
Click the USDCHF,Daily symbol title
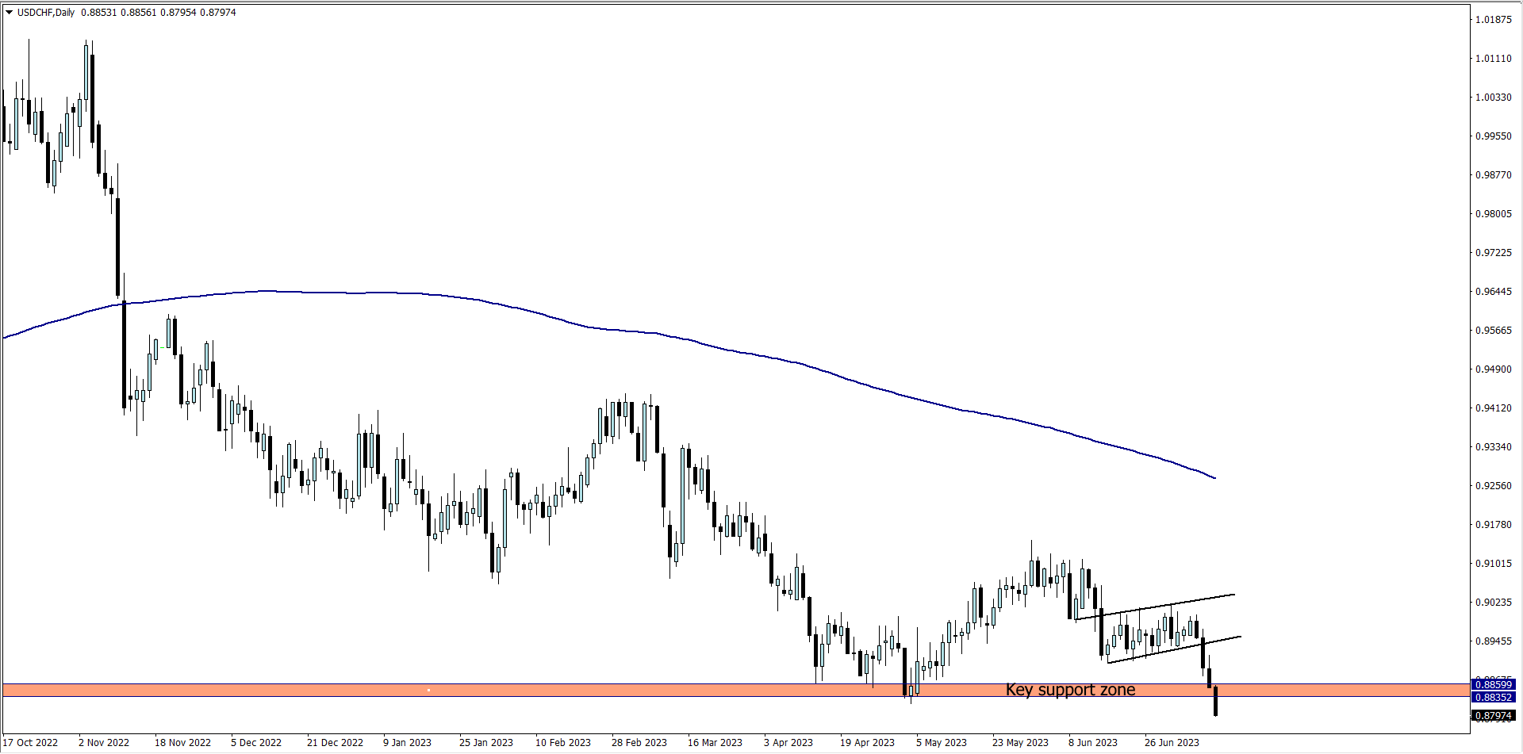coord(46,13)
